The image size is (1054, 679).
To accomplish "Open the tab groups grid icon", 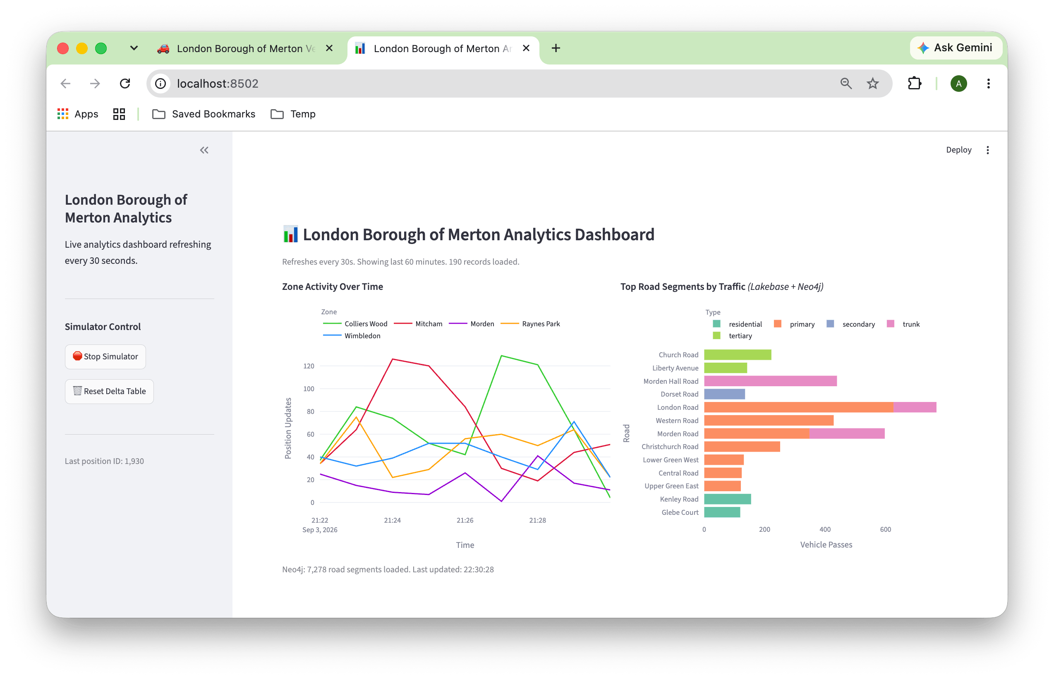I will pyautogui.click(x=119, y=114).
